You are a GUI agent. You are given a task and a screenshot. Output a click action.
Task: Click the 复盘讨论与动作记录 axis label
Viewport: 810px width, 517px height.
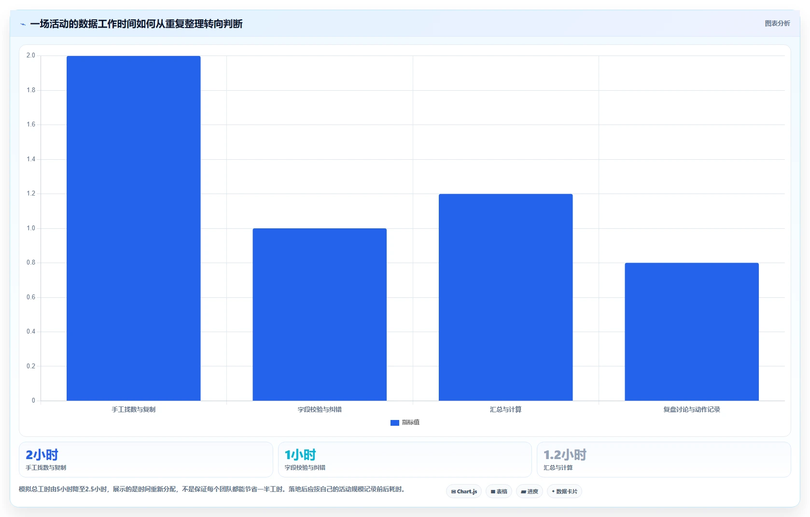[692, 409]
